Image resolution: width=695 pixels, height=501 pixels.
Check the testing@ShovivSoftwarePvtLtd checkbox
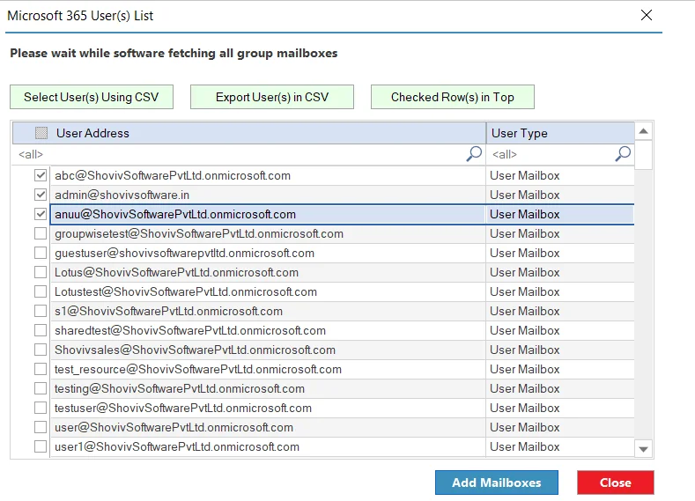[41, 388]
